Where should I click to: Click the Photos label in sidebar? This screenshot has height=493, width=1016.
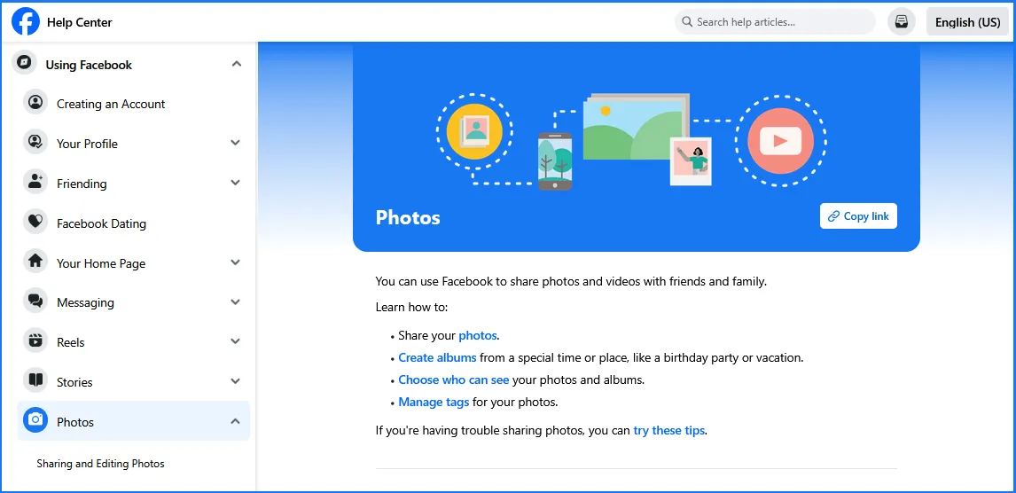tap(75, 422)
